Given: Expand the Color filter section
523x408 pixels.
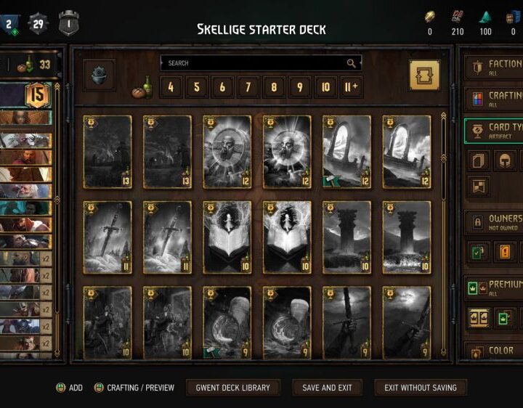Looking at the screenshot, I should [x=494, y=351].
